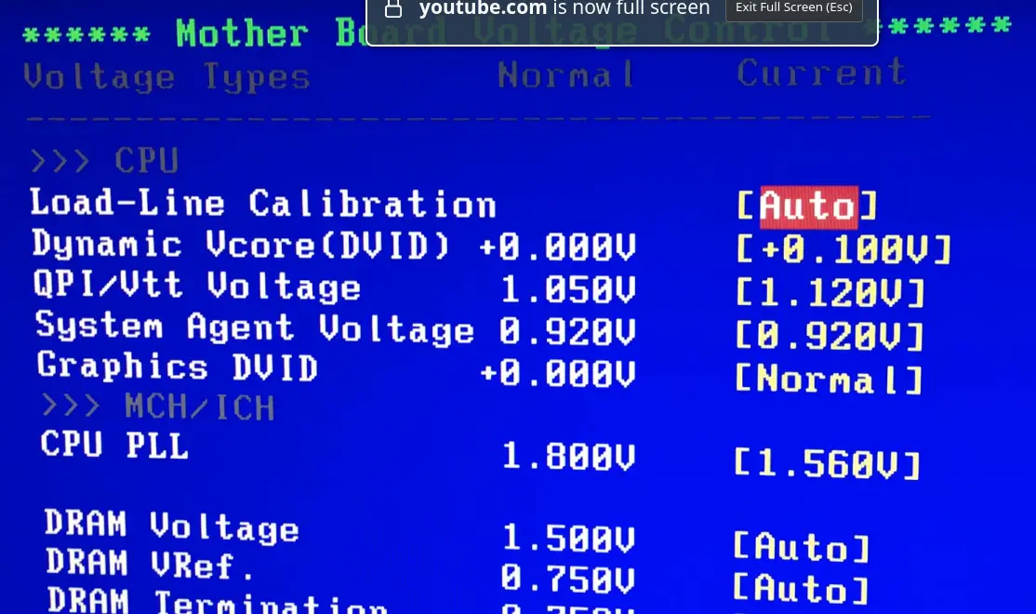The width and height of the screenshot is (1036, 614).
Task: Select the System Agent Voltage [0.920V] setting
Action: tap(830, 337)
